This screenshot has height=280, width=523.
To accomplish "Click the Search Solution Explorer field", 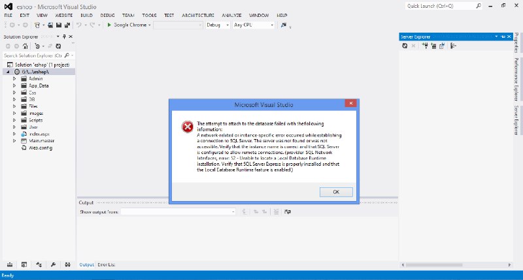I will click(x=39, y=55).
